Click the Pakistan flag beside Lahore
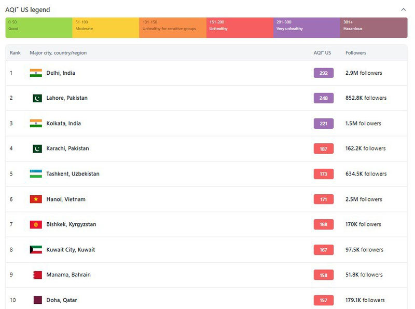The width and height of the screenshot is (415, 309). 37,98
